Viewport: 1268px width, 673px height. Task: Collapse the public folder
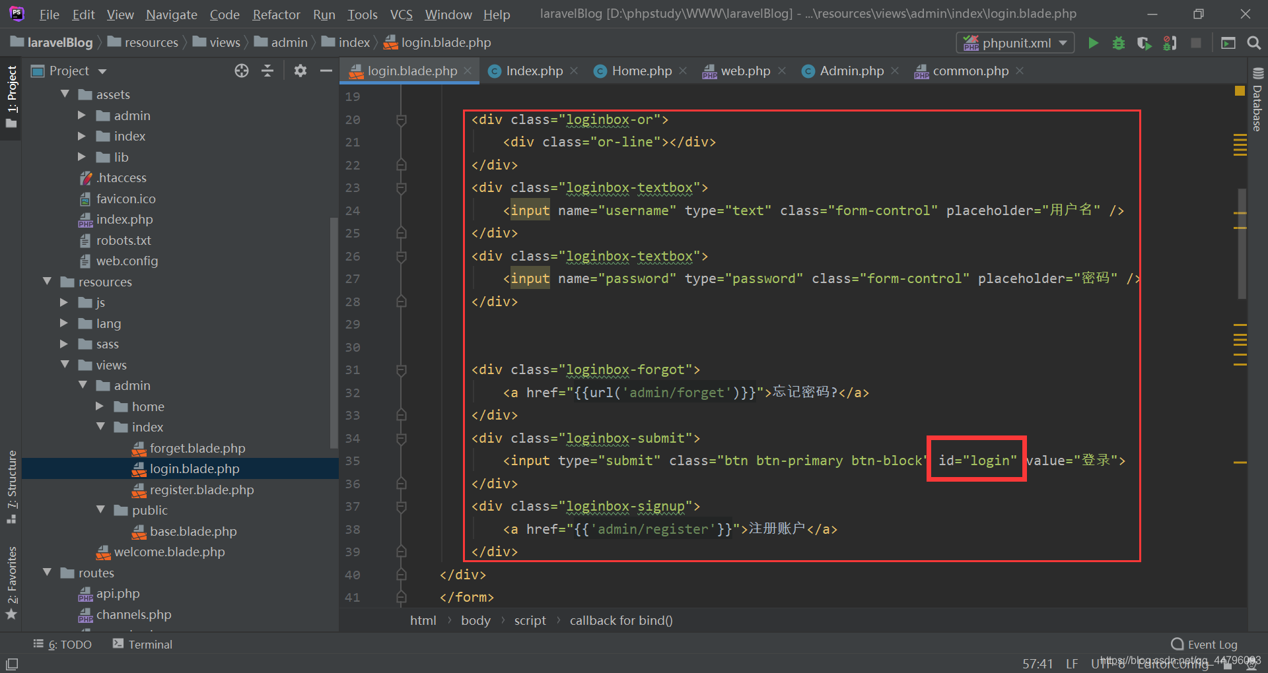click(x=100, y=510)
